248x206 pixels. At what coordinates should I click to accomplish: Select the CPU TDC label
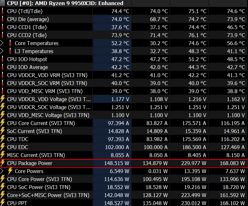click(x=18, y=139)
